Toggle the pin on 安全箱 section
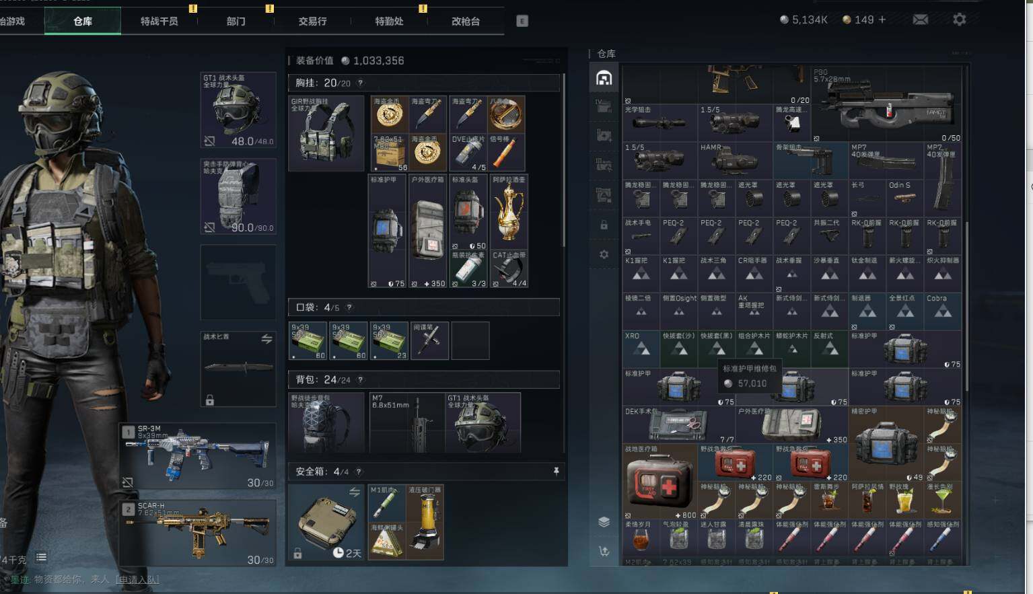1033x594 pixels. point(556,472)
